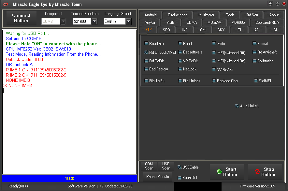
Task: Open the CDMA tab
Action: point(192,22)
